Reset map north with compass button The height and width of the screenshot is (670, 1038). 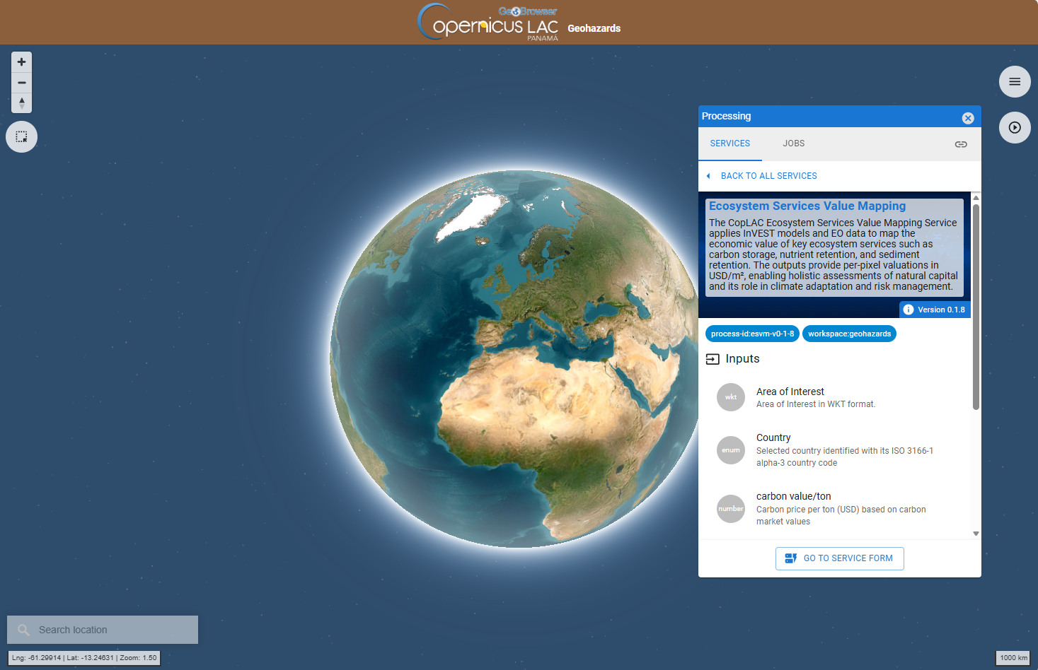(x=21, y=103)
